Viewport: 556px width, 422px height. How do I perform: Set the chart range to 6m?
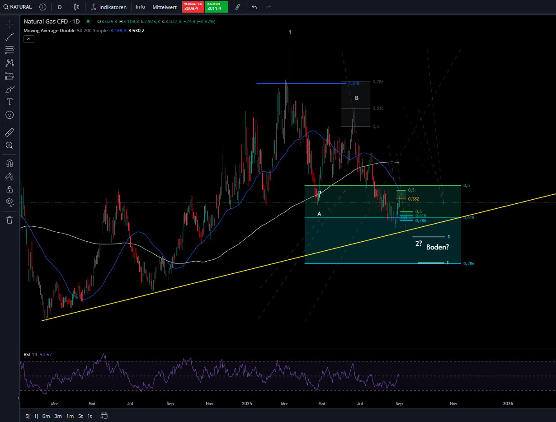click(46, 416)
